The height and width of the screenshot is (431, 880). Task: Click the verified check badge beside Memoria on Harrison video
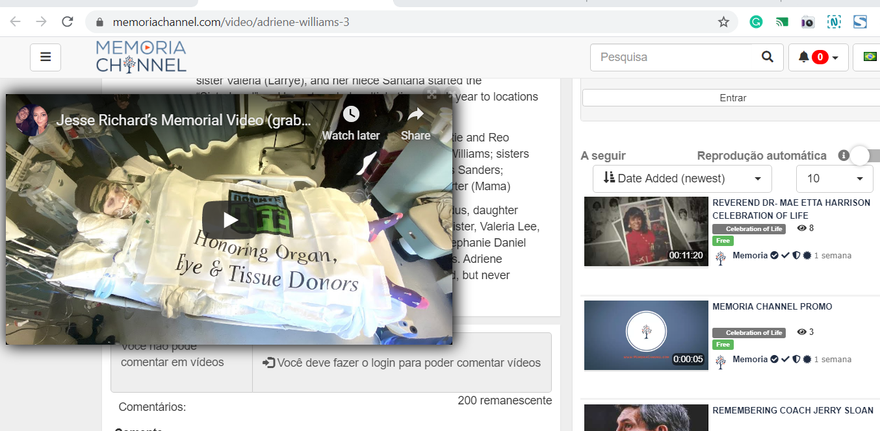point(774,255)
